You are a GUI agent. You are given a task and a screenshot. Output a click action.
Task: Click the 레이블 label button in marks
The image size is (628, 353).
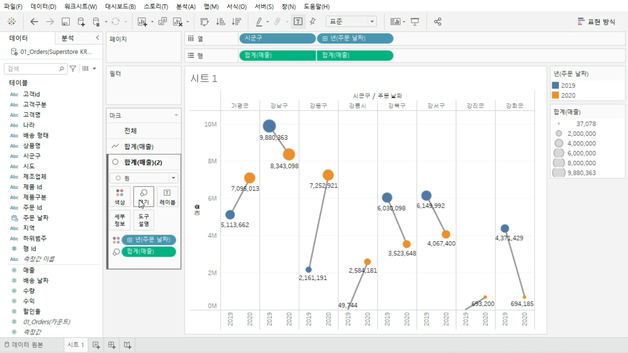(167, 196)
